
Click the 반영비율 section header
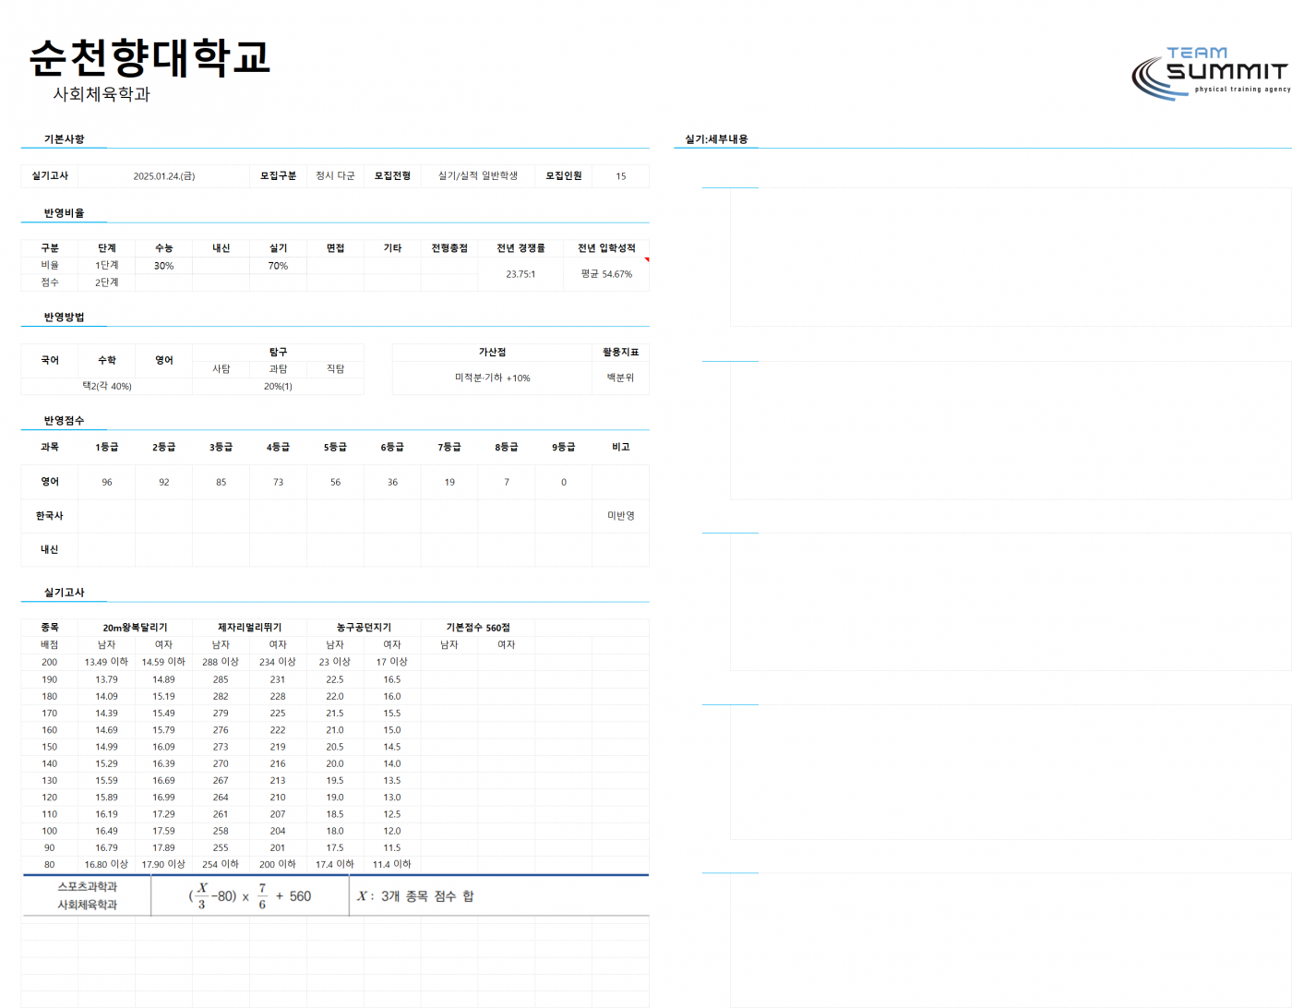pyautogui.click(x=64, y=213)
